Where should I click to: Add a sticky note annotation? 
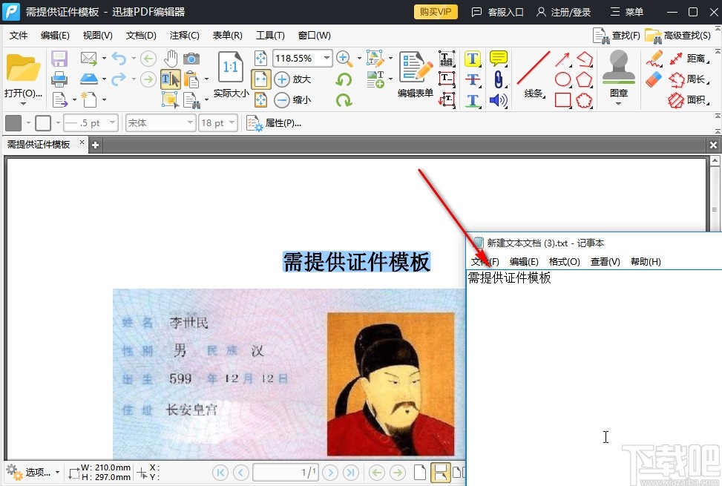coord(499,59)
